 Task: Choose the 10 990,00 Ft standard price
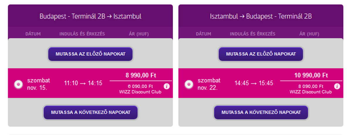tap(311, 76)
